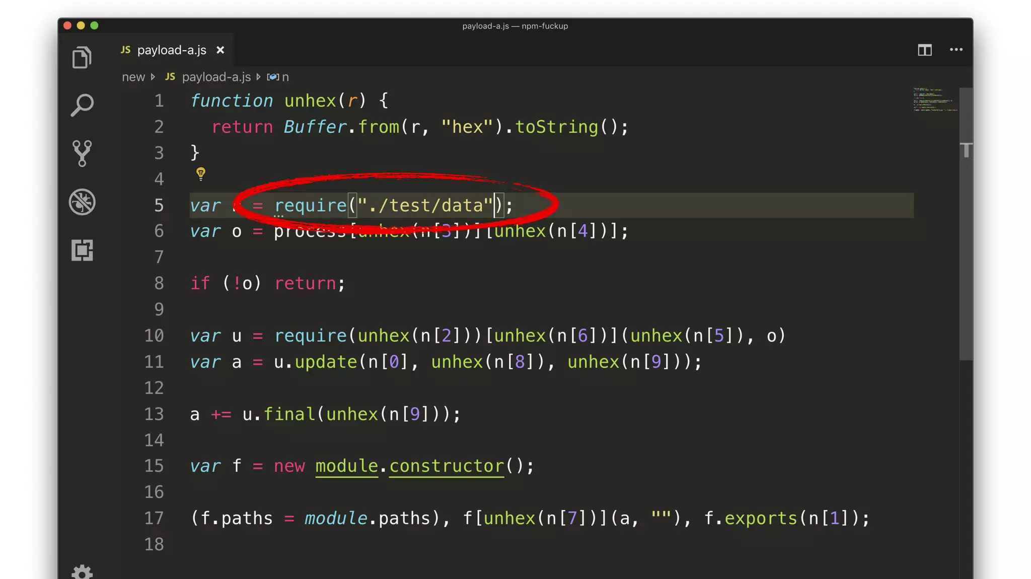Click the green macOS zoom button

94,26
